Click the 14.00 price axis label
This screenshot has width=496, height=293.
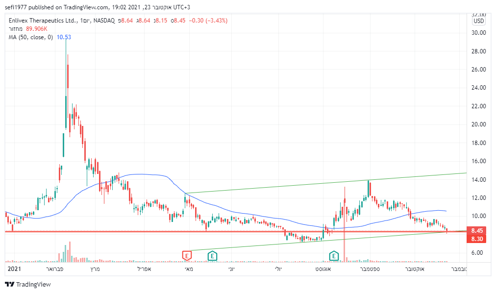479,179
